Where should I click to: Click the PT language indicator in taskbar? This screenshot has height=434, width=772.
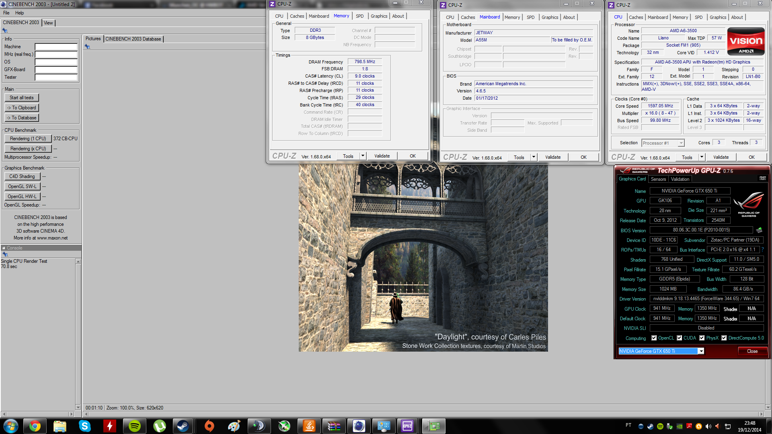628,425
